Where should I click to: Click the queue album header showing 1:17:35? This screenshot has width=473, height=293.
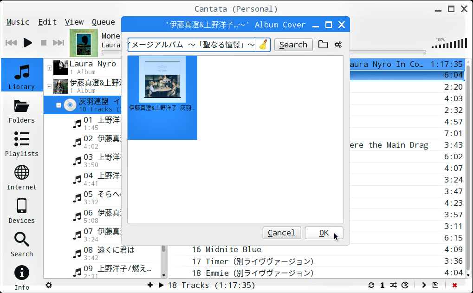click(407, 64)
